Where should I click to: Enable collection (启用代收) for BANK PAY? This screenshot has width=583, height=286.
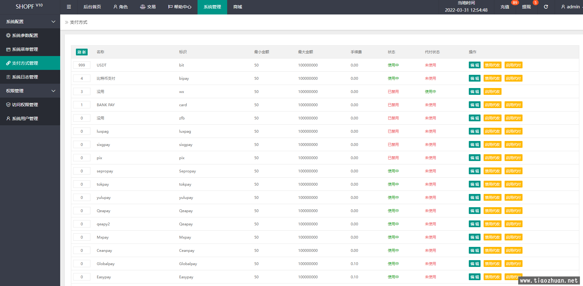(492, 105)
